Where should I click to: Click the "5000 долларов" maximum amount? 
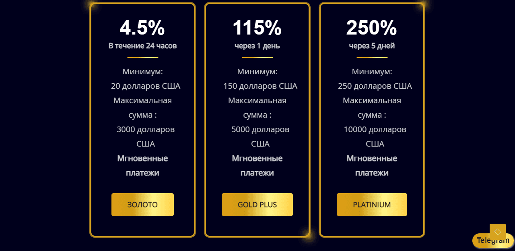(260, 130)
